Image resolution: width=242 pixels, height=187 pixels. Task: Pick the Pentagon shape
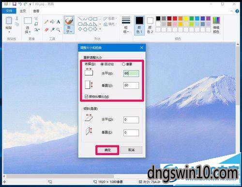(85, 29)
